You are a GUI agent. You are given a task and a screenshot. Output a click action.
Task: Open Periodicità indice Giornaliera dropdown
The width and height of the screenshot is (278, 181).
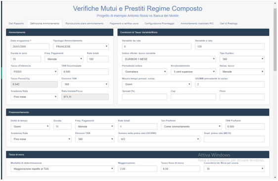[x=144, y=72]
